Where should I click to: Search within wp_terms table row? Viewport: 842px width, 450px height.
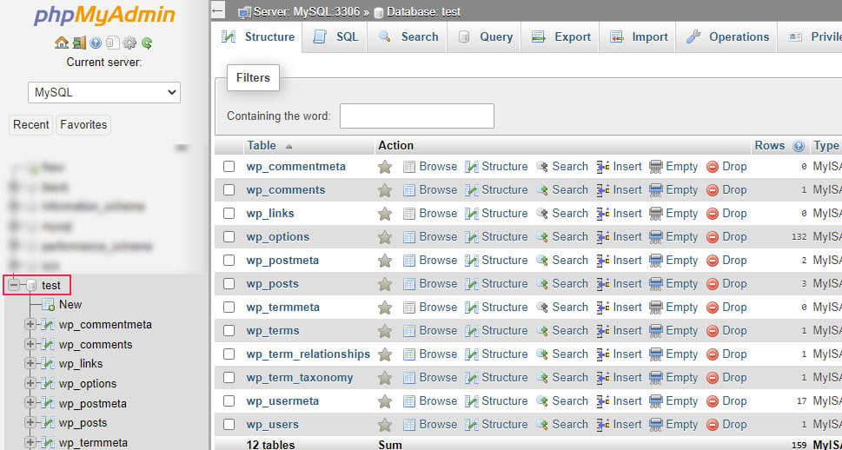coord(562,330)
